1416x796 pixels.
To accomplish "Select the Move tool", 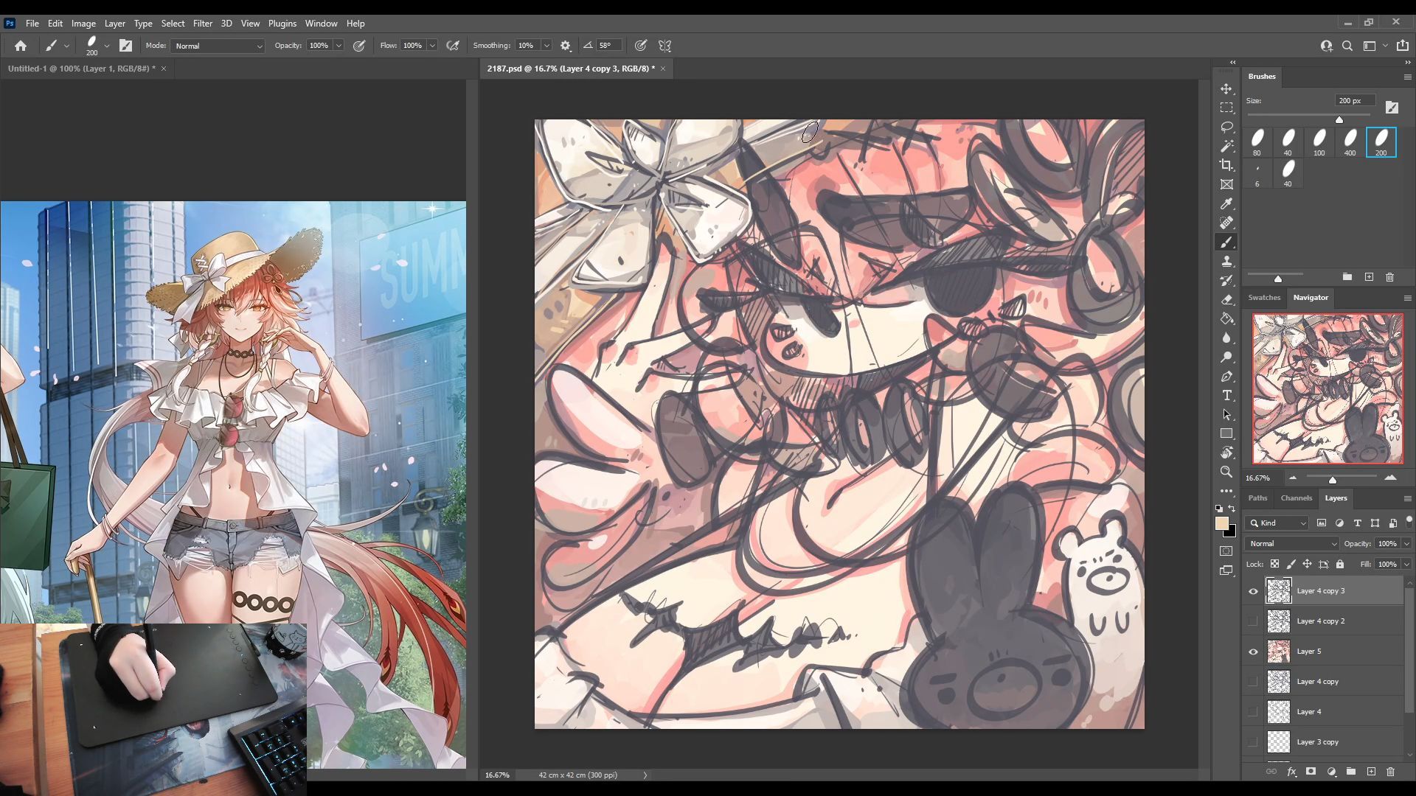I will point(1226,88).
